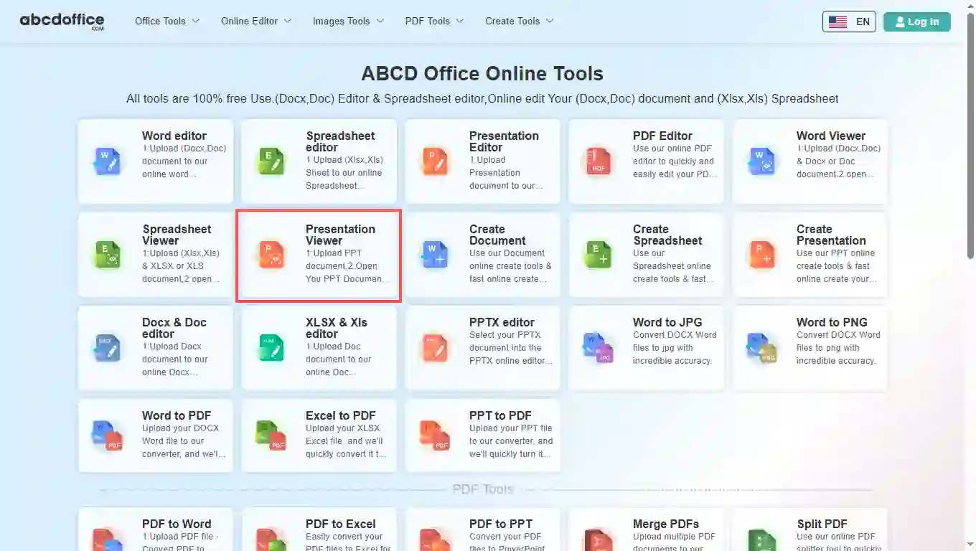Click the Word Viewer blue icon
976x551 pixels.
762,161
